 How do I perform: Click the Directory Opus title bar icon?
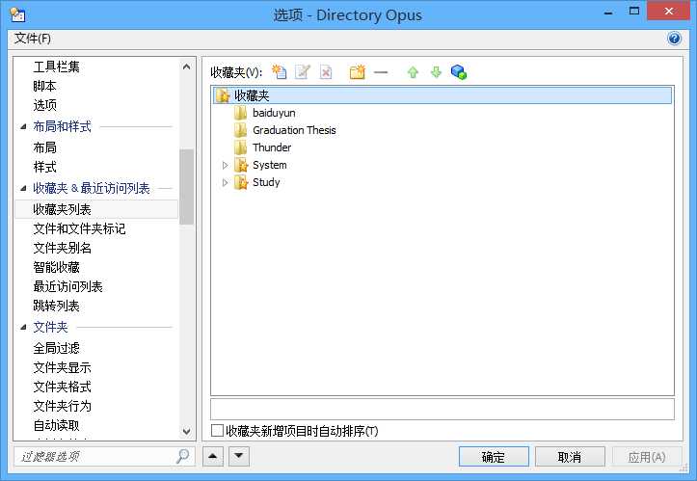coord(17,14)
